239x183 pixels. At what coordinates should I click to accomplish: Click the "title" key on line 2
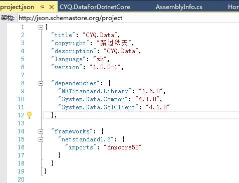tap(63, 35)
